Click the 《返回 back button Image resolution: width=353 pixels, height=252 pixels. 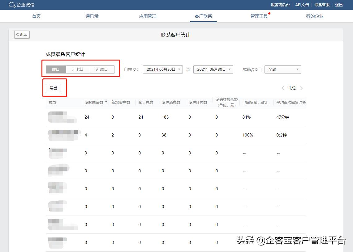coord(22,35)
